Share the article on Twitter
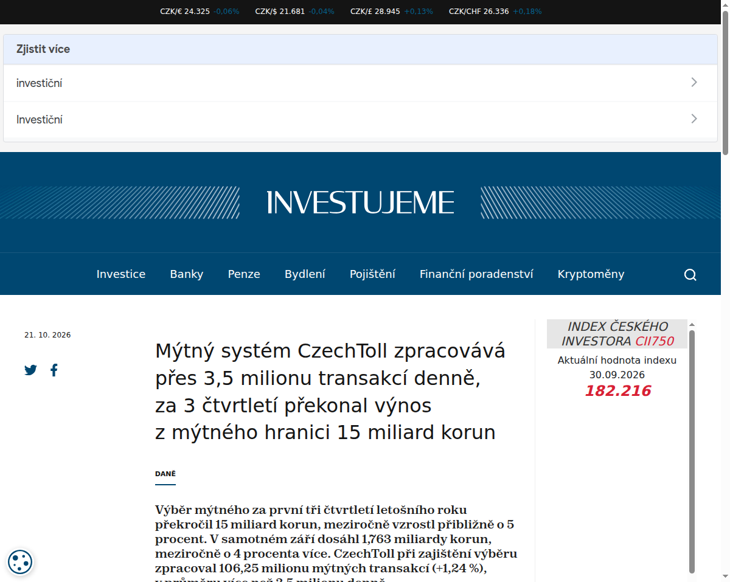This screenshot has width=730, height=582. pyautogui.click(x=30, y=370)
